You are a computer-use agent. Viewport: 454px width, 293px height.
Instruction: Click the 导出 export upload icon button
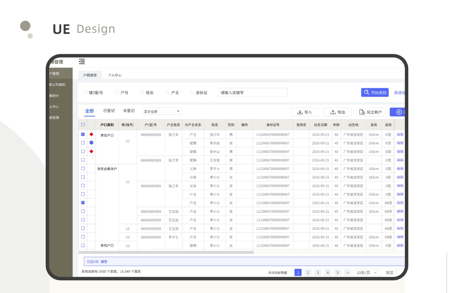337,112
